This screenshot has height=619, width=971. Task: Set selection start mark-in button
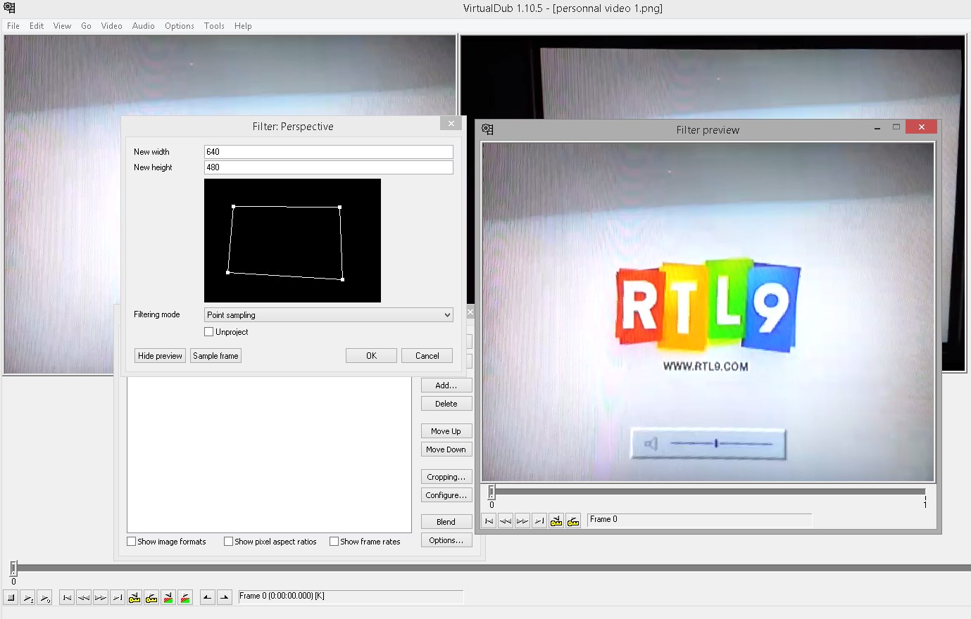208,598
